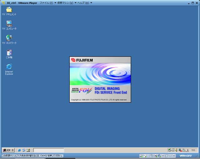Select the ごみ箱 recycle bin icon
The image size is (200, 159).
[x=9, y=54]
